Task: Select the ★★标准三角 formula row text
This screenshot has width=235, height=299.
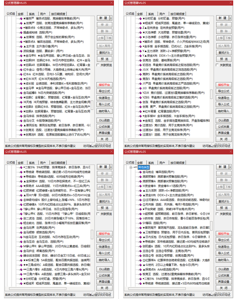Action: coord(57,260)
